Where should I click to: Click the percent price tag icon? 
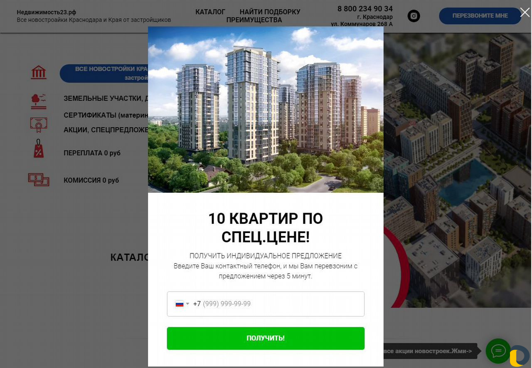tap(39, 149)
